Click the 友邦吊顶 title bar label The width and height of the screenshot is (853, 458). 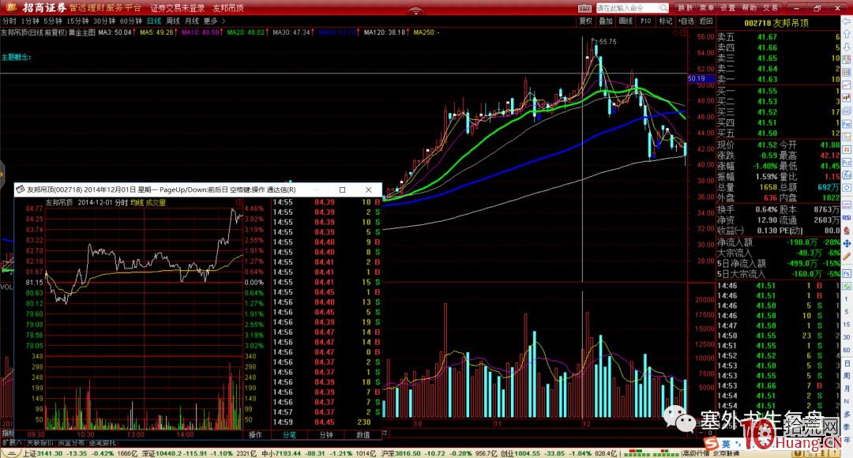[x=228, y=8]
